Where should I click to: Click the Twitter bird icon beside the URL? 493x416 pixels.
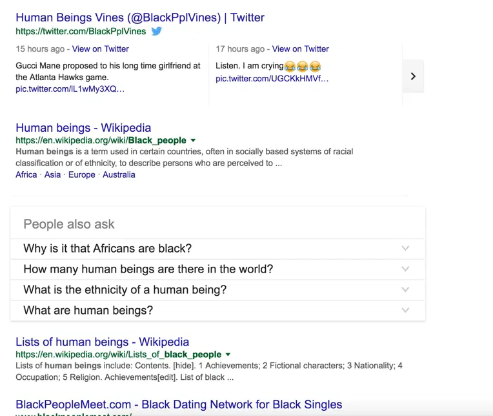pos(157,31)
